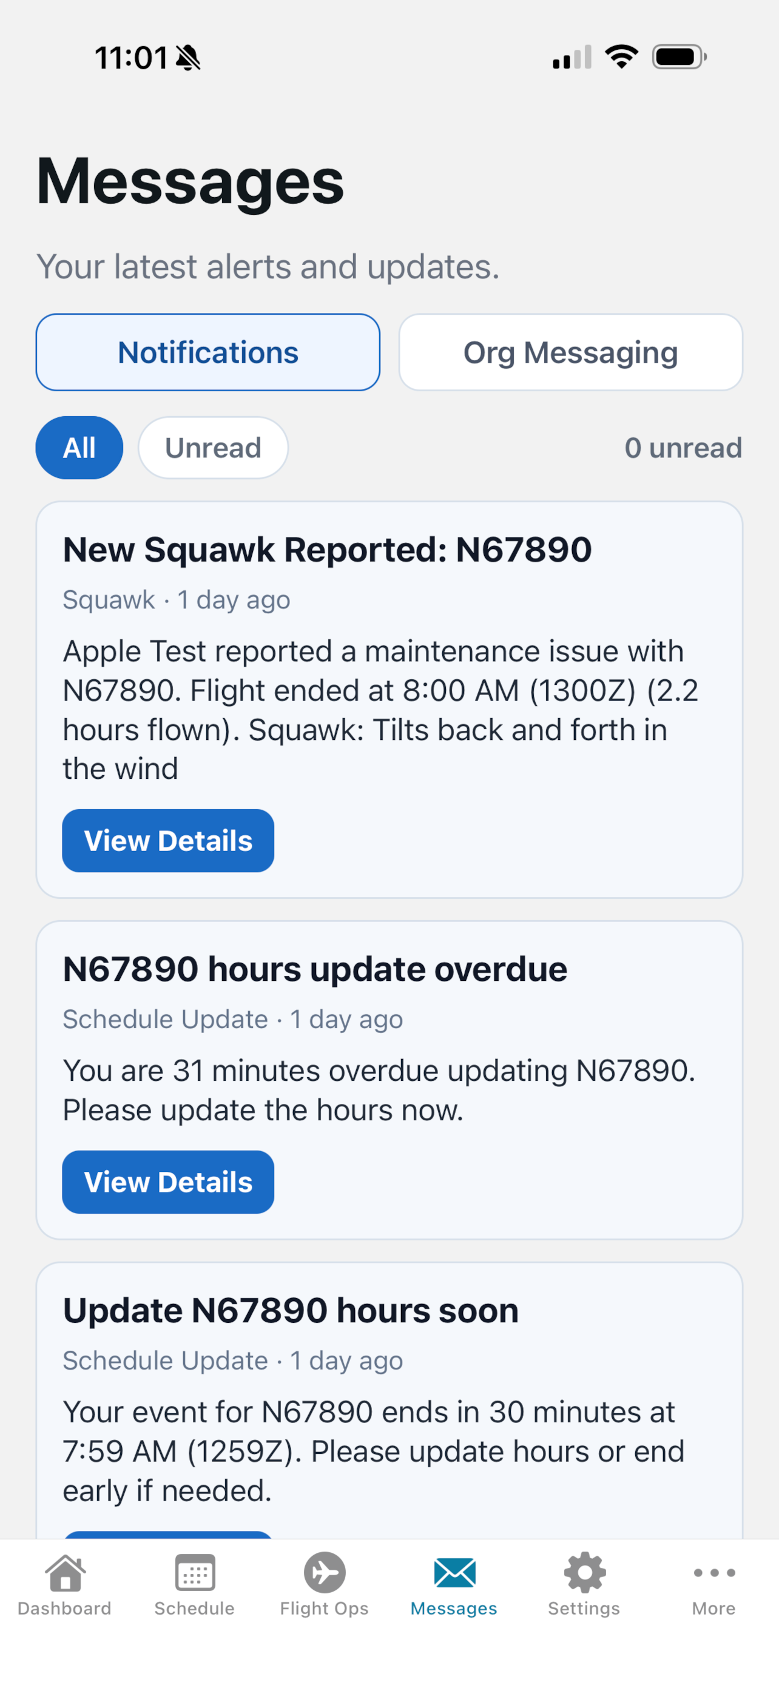Tap the muted notifications bell icon
Viewport: 779px width, 1685px height.
(187, 57)
